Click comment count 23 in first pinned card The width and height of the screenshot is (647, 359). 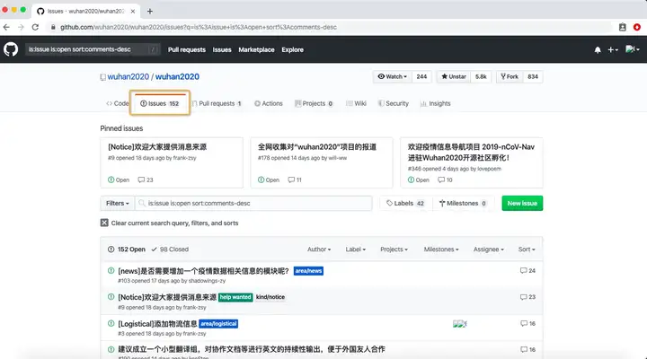tap(146, 180)
